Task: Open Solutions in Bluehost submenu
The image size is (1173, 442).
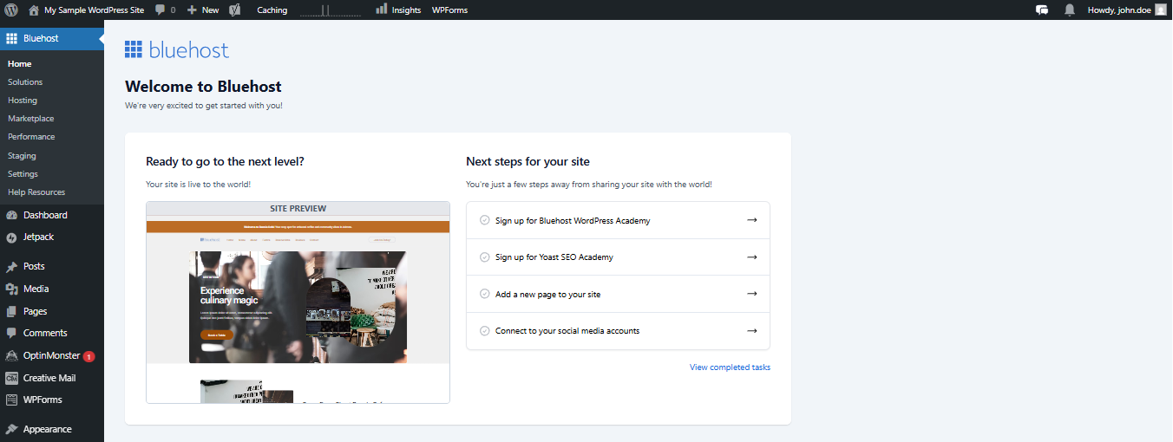Action: [25, 82]
